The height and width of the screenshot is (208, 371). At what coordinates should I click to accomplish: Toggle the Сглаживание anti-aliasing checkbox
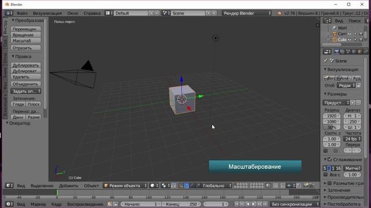[330, 159]
